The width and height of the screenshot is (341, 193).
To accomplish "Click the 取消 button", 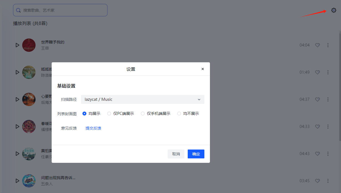I will click(176, 154).
